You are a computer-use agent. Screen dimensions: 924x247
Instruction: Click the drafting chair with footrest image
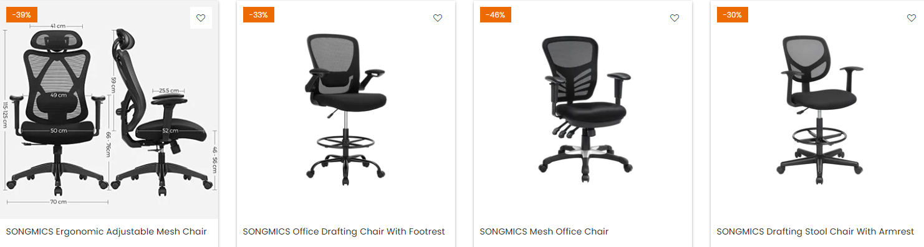click(346, 110)
